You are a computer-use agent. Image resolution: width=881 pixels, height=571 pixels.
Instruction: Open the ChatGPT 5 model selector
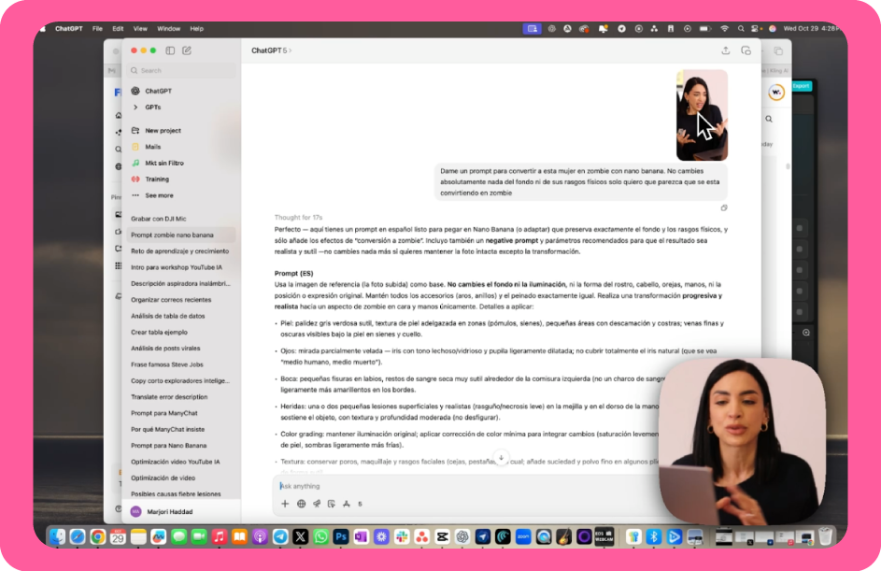click(x=271, y=50)
